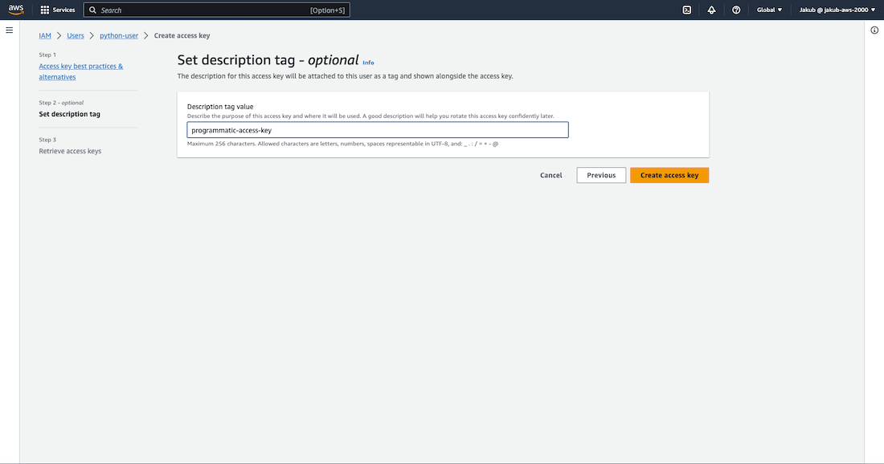Viewport: 884px width, 464px height.
Task: Click the magnifier icon in search bar
Action: point(93,10)
